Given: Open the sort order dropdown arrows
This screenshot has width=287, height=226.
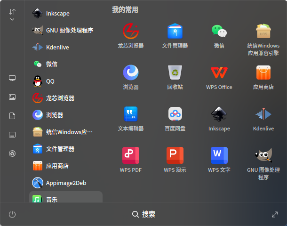Looking at the screenshot, I should pyautogui.click(x=12, y=15).
